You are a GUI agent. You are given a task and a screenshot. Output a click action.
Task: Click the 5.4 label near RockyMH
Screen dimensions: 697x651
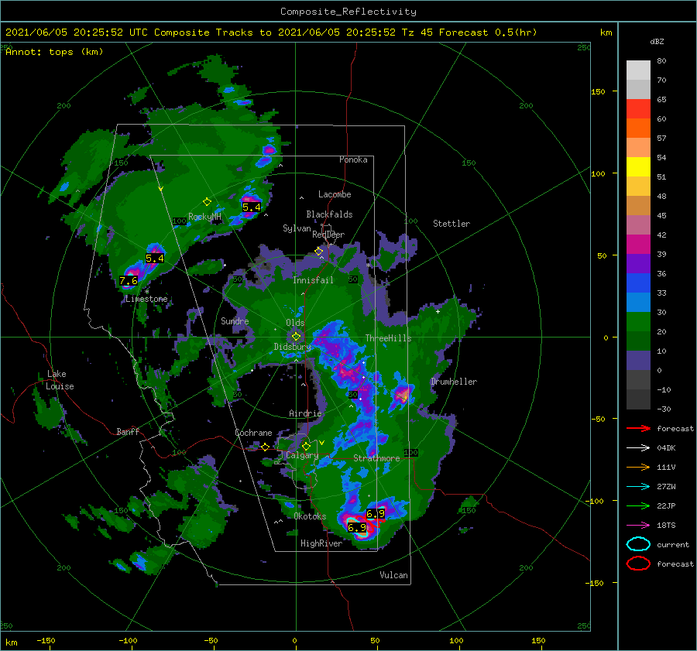[252, 207]
